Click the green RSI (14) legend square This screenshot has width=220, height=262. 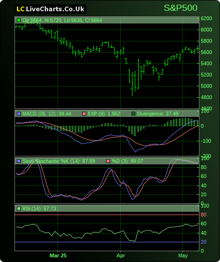pyautogui.click(x=19, y=208)
